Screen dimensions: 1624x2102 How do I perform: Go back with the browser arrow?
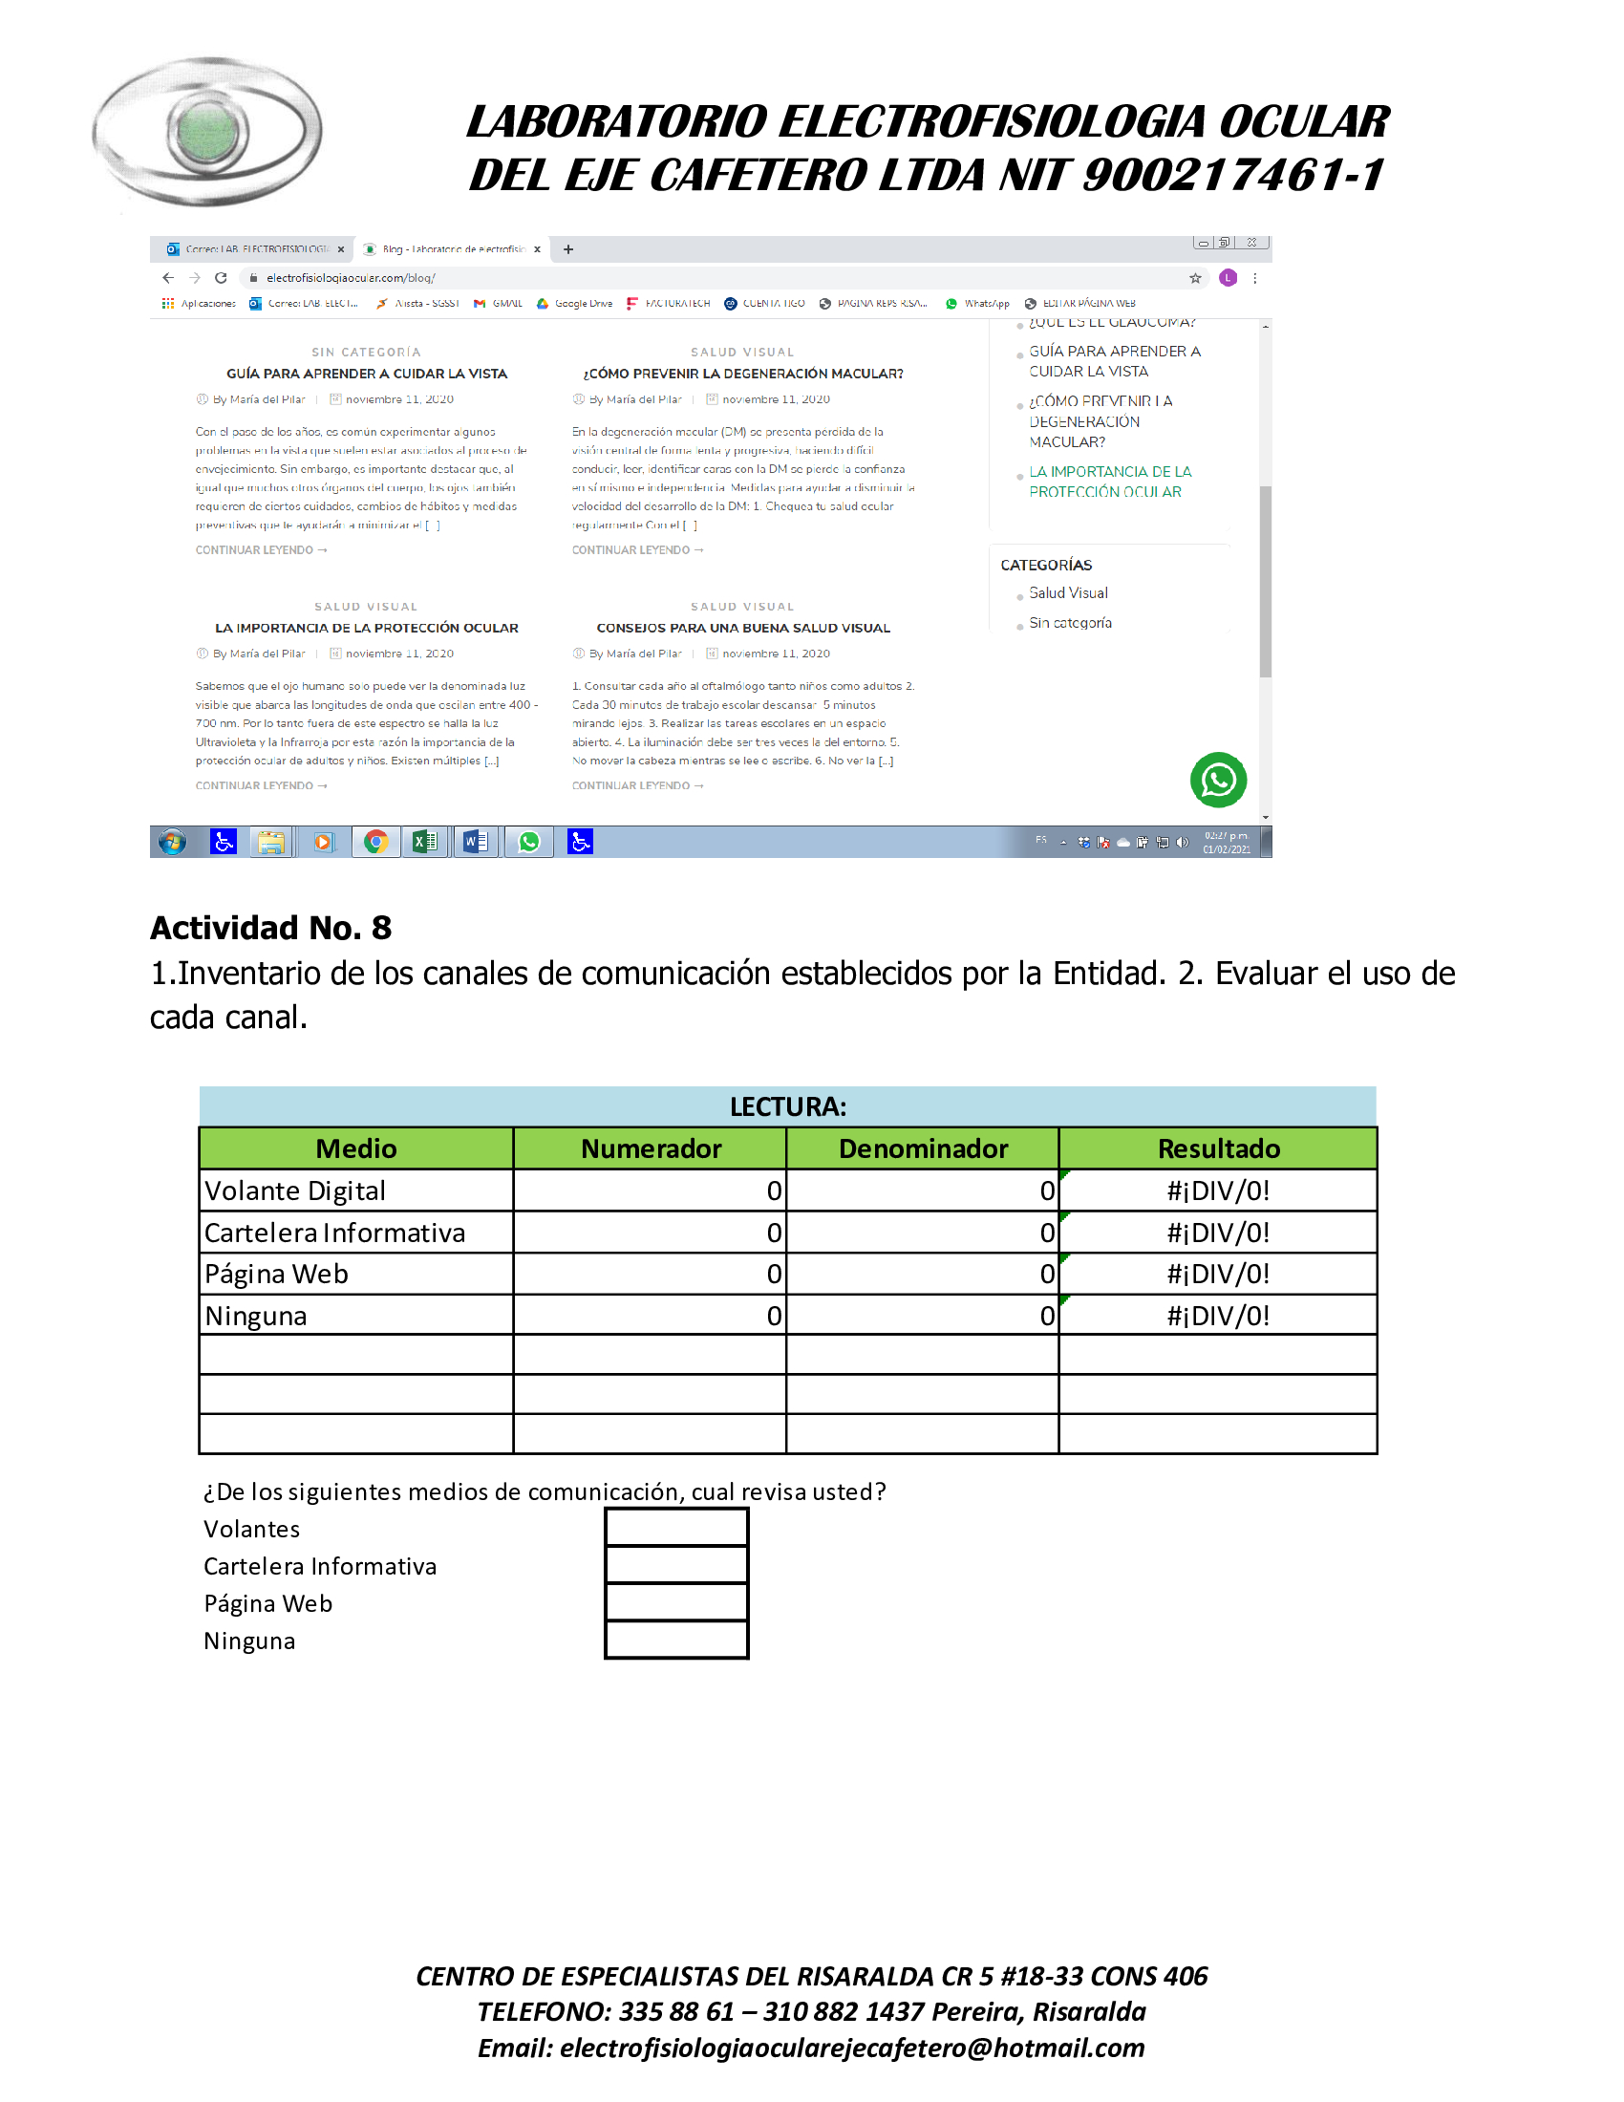168,277
